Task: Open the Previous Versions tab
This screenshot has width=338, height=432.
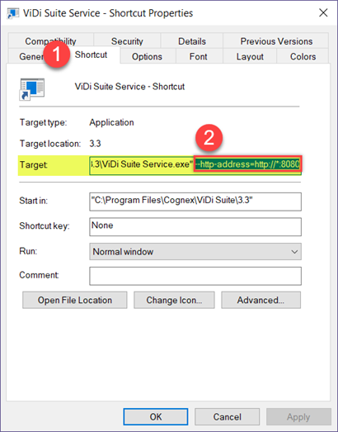Action: 276,41
